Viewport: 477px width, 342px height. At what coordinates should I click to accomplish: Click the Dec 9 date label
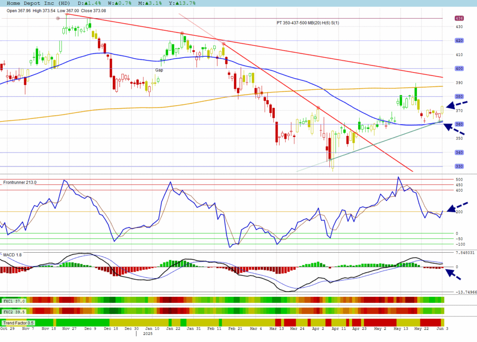pyautogui.click(x=90, y=329)
